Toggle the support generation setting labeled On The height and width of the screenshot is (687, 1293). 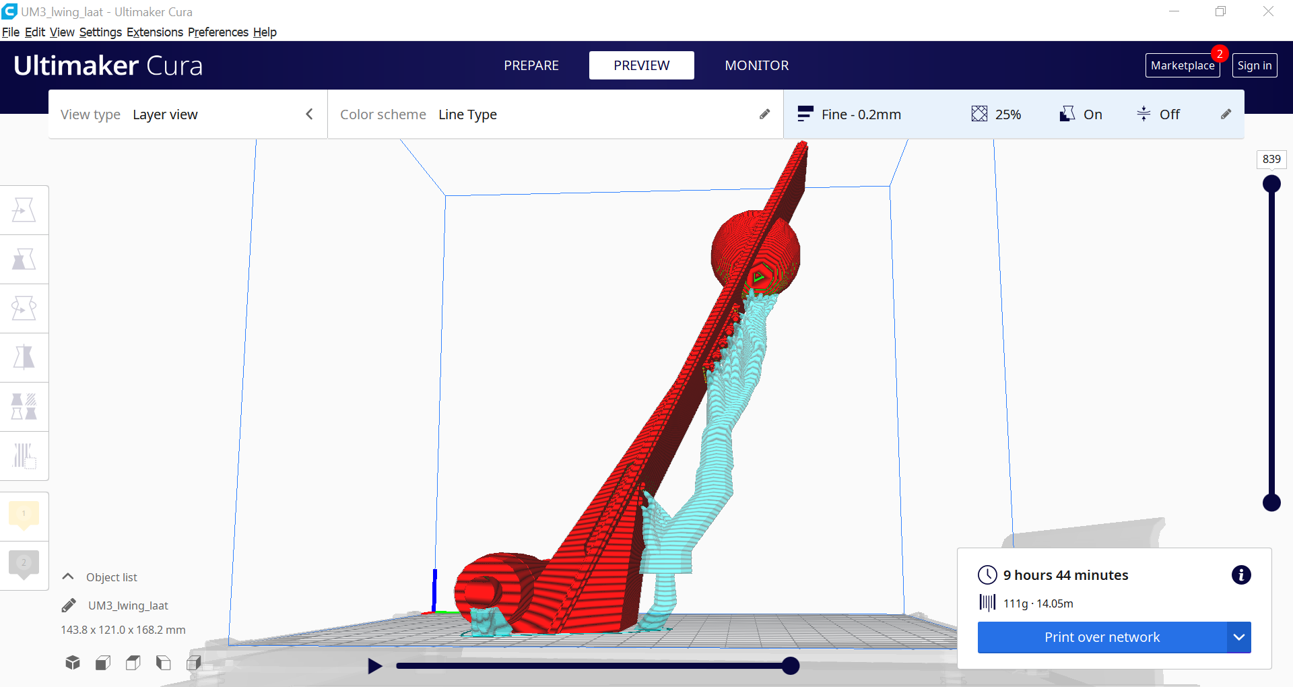[x=1080, y=114]
